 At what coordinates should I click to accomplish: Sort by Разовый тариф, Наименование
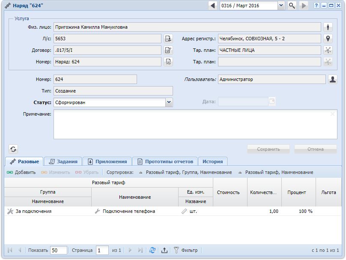pyautogui.click(x=276, y=172)
